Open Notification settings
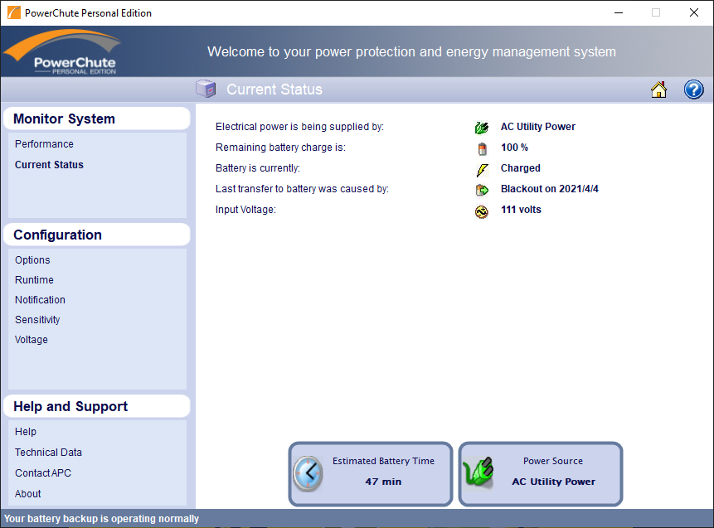Viewport: 714px width, 528px height. [40, 300]
